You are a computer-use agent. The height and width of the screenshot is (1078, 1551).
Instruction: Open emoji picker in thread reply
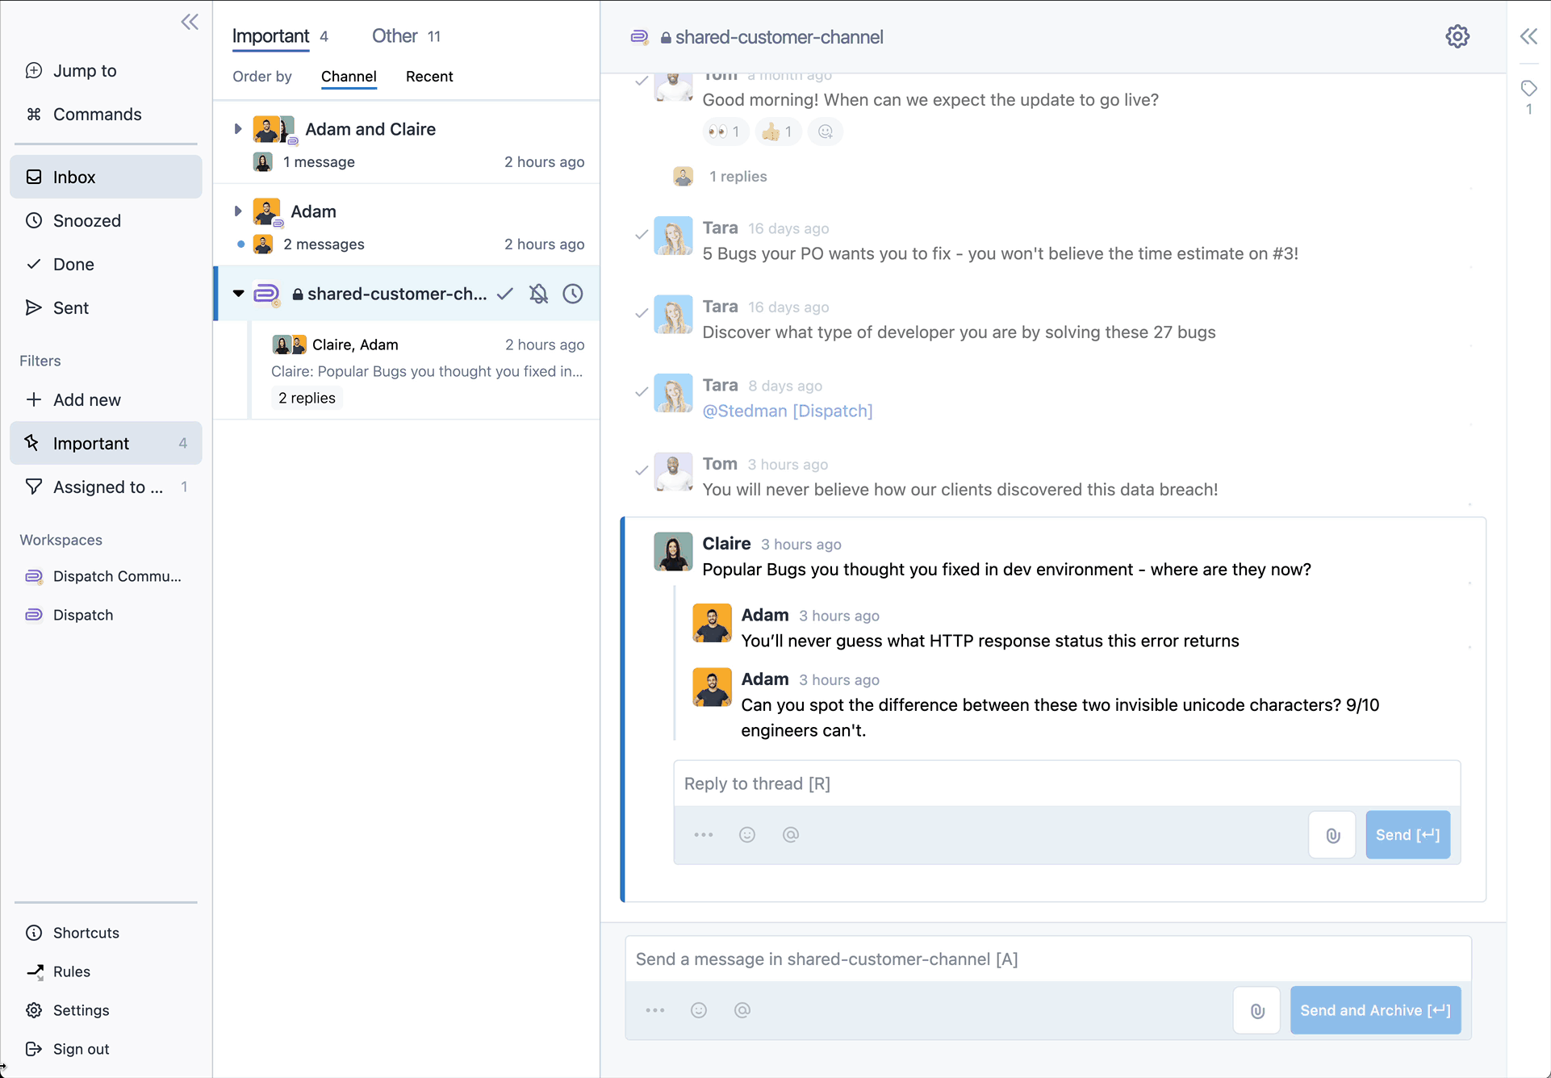(747, 835)
